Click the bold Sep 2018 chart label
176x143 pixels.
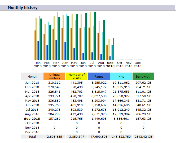[110, 65]
